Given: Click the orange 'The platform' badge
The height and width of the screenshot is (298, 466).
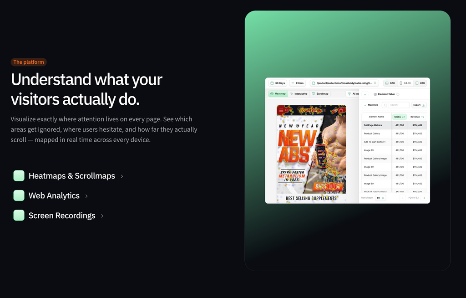Looking at the screenshot, I should [29, 62].
